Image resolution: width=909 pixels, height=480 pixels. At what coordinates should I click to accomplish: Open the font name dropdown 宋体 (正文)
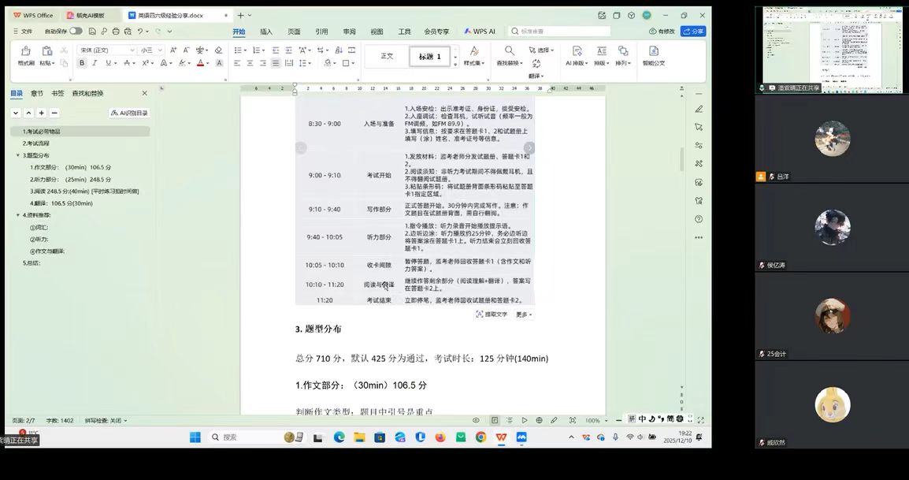[x=107, y=50]
